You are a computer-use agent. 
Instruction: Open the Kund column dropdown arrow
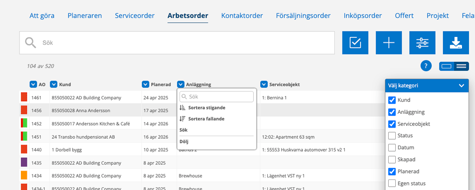coord(54,85)
